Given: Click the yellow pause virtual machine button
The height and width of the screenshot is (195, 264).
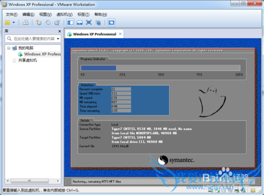Looking at the screenshot, I should [7, 23].
